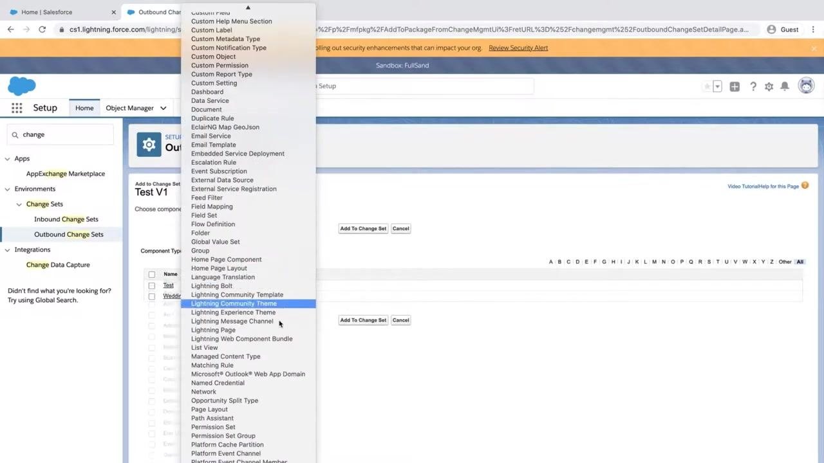Open the Video Tutorial link
This screenshot has width=824, height=463.
click(x=742, y=186)
